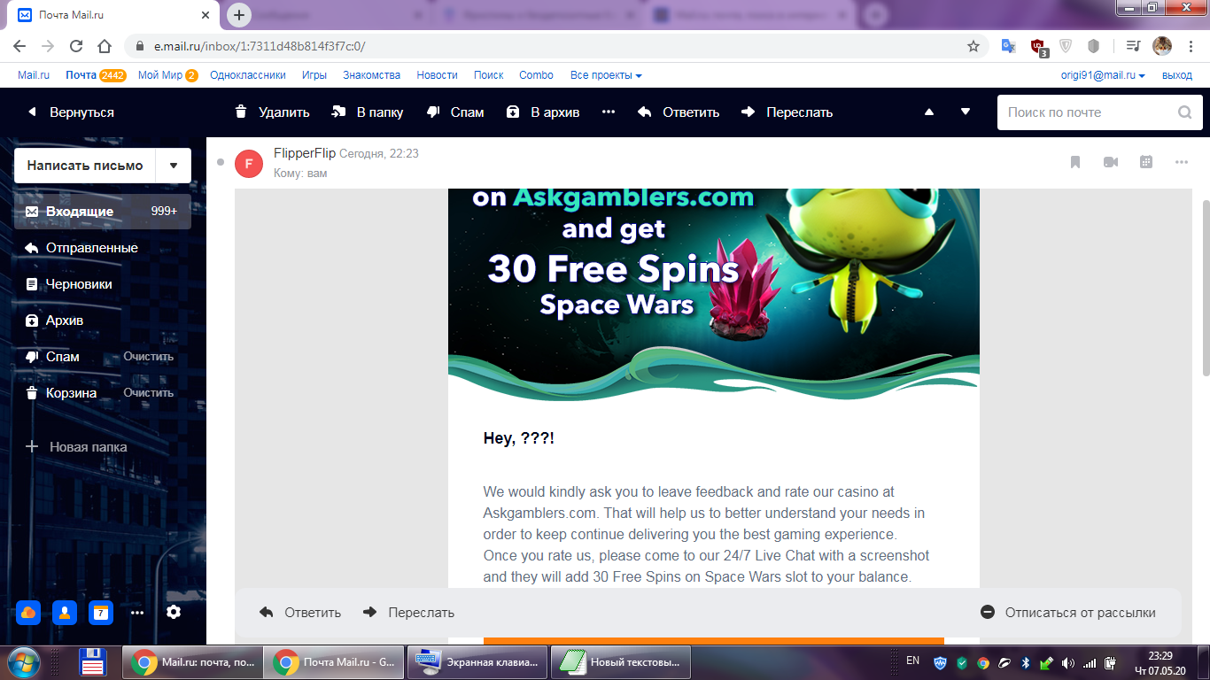The image size is (1210, 680).
Task: Expand origi91@mail.ru account dropdown
Action: [x=1103, y=75]
